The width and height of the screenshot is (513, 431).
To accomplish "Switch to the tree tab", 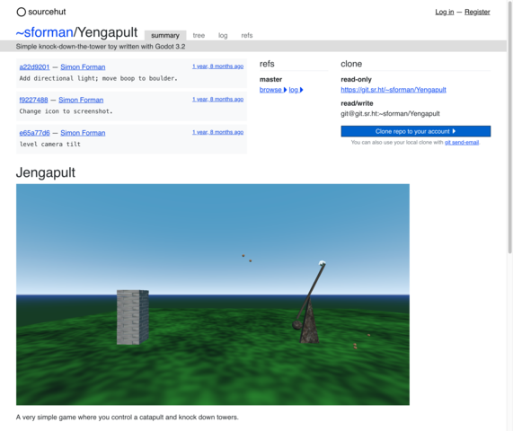I will (x=199, y=35).
